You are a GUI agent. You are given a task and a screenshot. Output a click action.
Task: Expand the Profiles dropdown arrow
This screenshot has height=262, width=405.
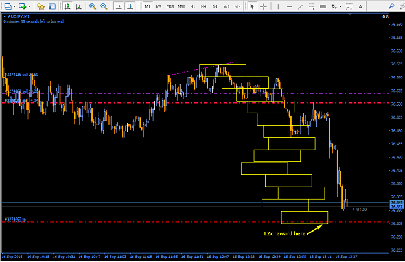coord(14,6)
